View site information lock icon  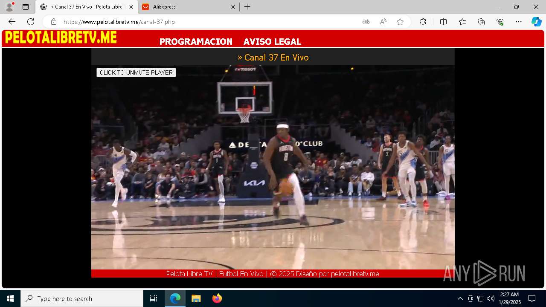pyautogui.click(x=54, y=22)
